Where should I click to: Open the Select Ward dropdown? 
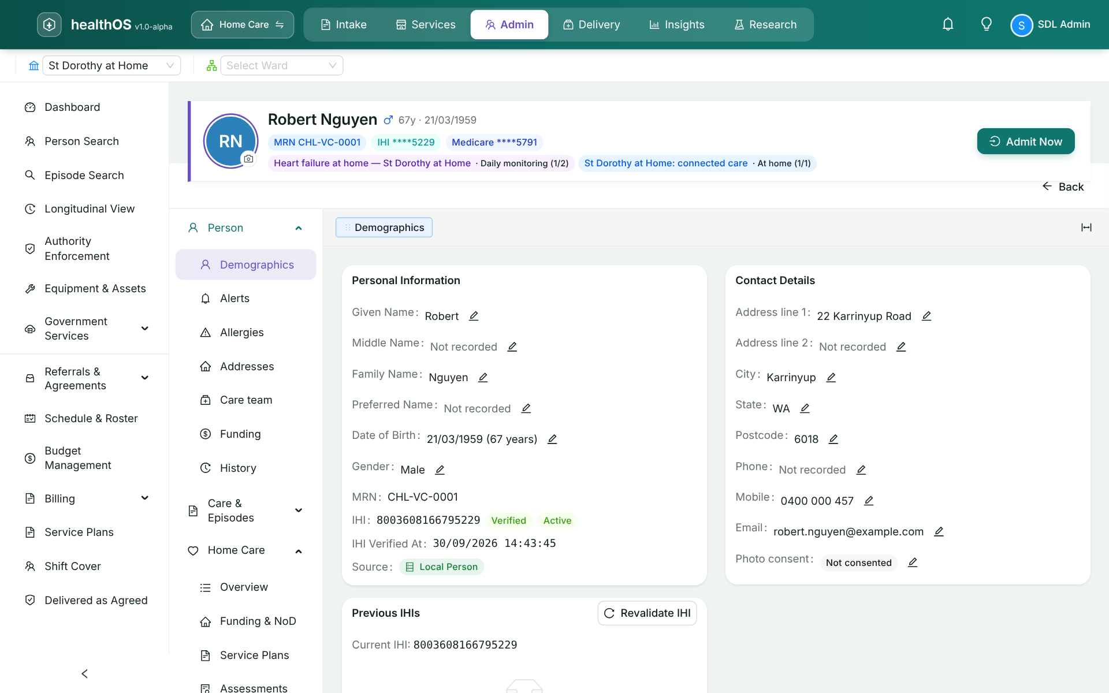282,65
